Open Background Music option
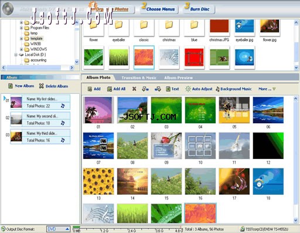The width and height of the screenshot is (300, 233). coord(234,89)
